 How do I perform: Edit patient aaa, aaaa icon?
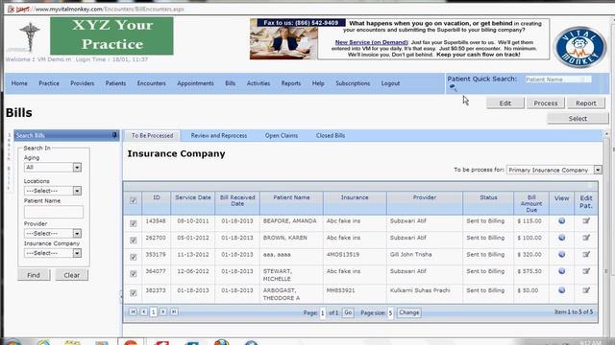pos(586,254)
